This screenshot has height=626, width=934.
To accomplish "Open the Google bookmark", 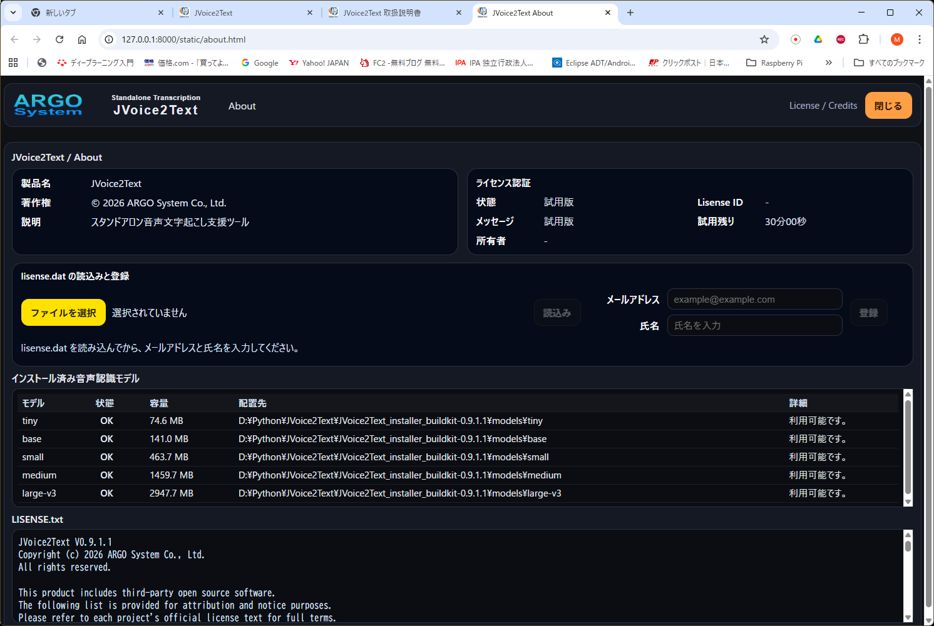I will pos(260,63).
